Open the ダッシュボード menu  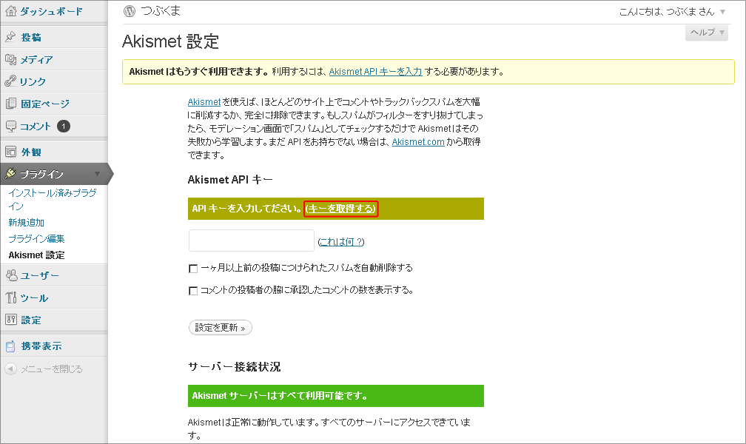tap(51, 11)
